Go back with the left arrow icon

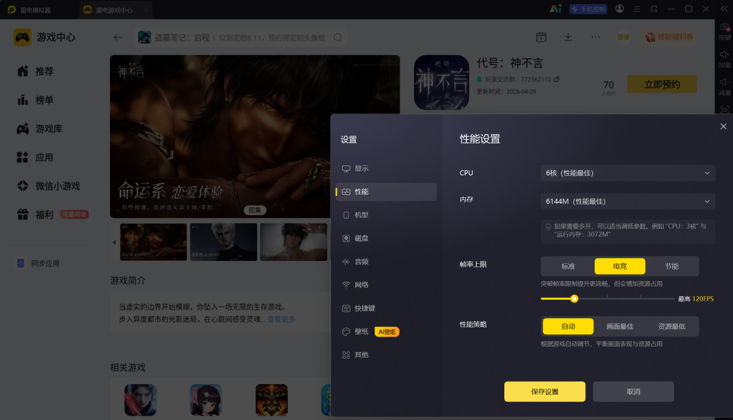[x=118, y=37]
